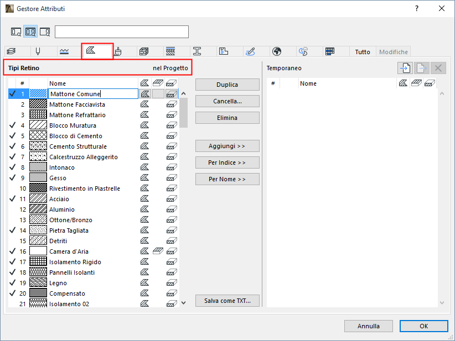Select Mattone Refrattario hatch swatch
Image resolution: width=455 pixels, height=341 pixels.
[38, 115]
